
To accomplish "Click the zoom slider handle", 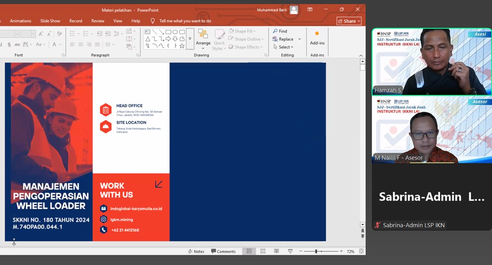I will tap(316, 251).
